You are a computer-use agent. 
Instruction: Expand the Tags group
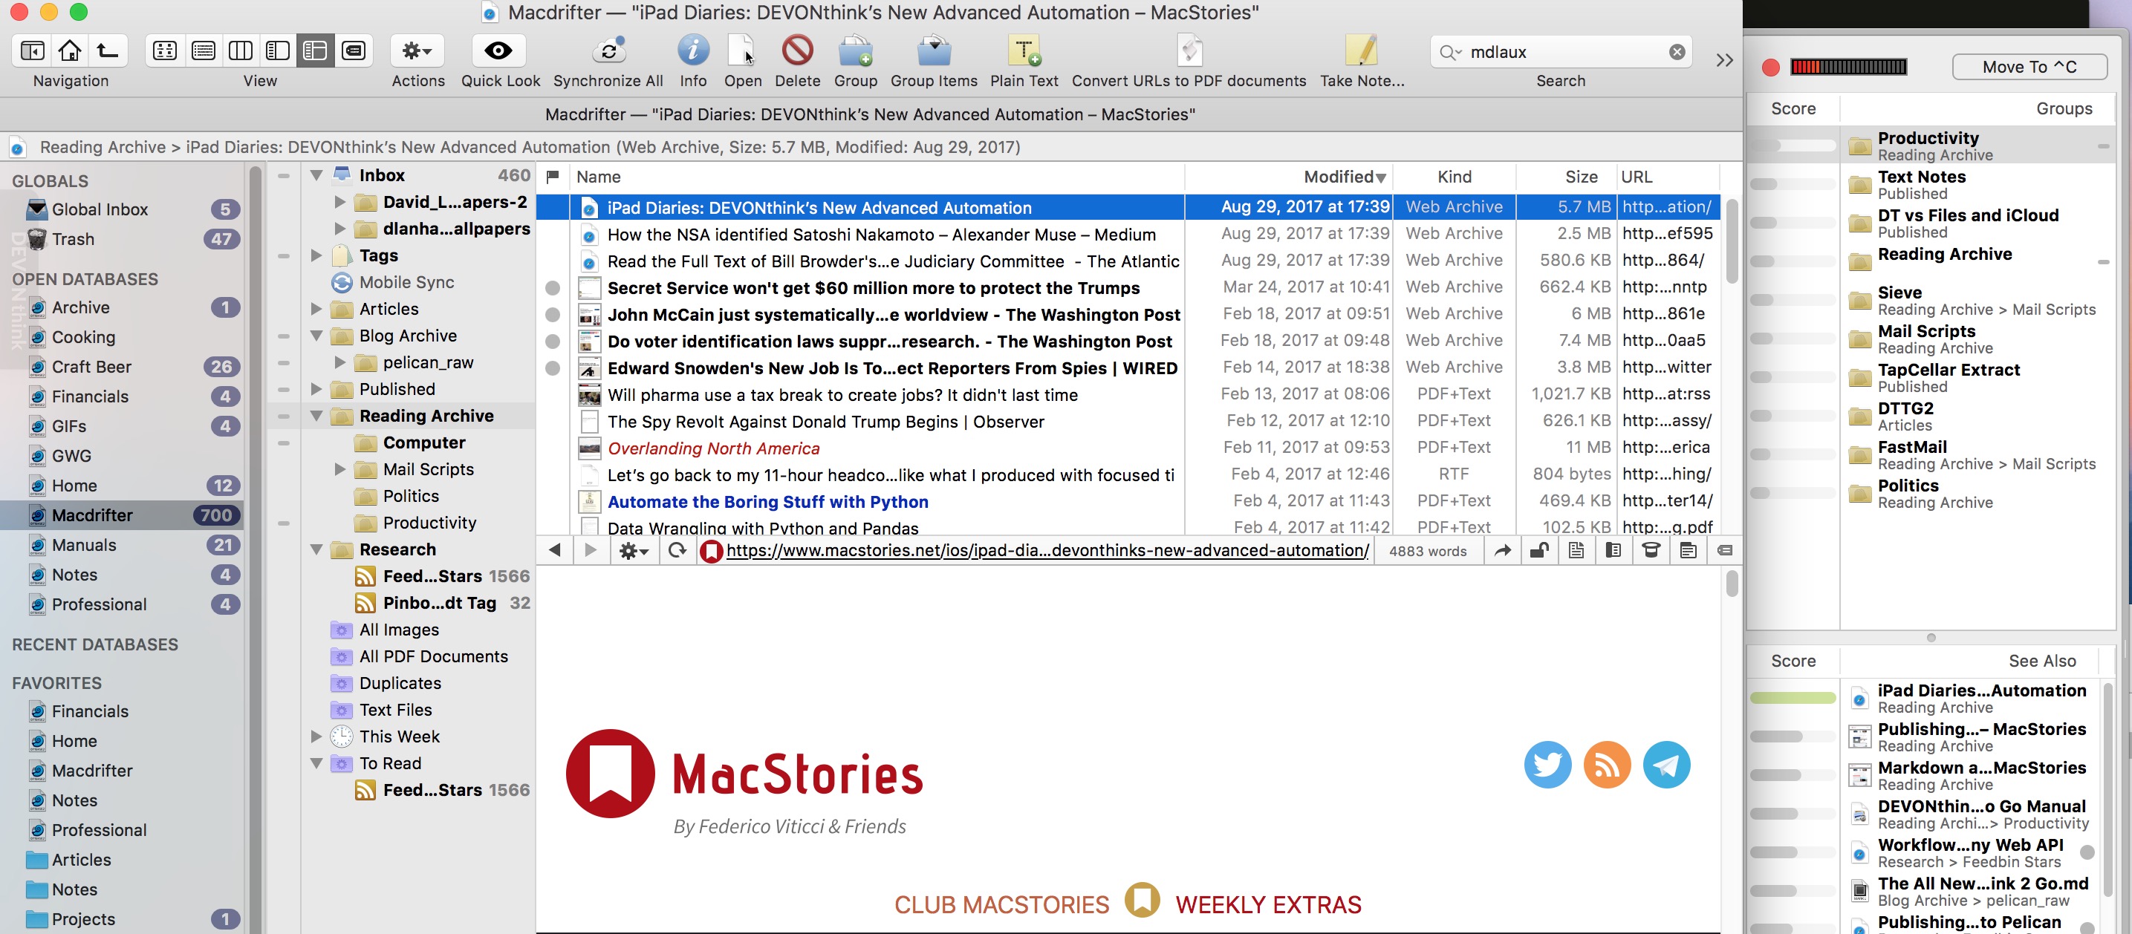[x=316, y=255]
